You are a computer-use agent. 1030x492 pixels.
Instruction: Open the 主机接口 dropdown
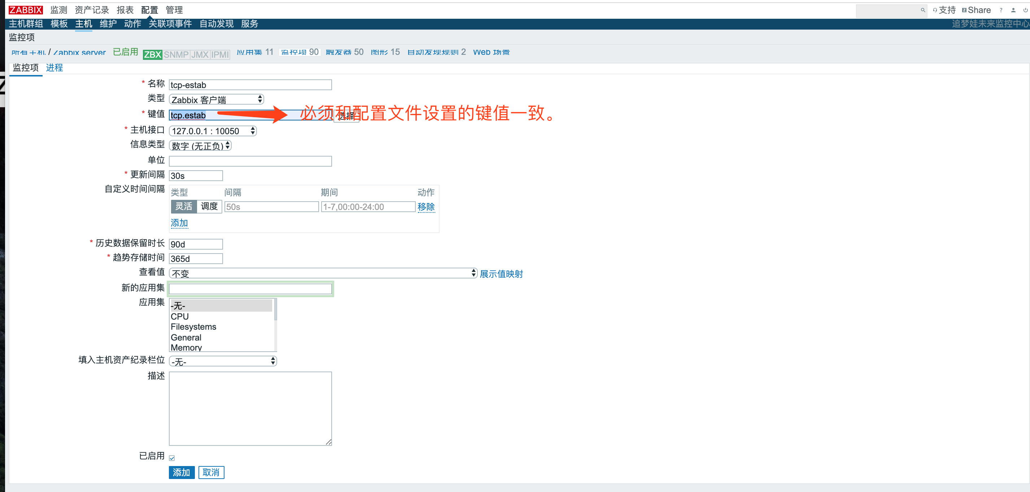[212, 131]
